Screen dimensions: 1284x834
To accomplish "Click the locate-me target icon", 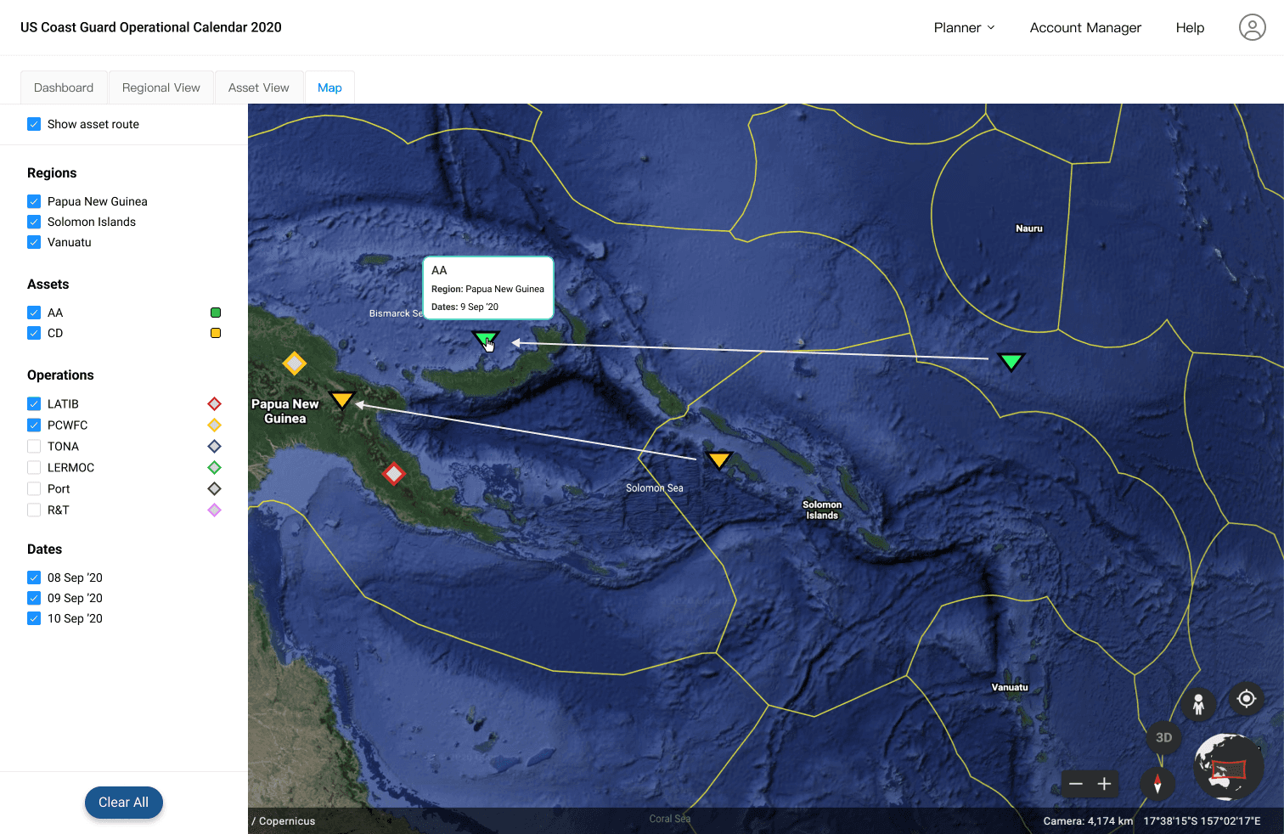I will pos(1246,698).
